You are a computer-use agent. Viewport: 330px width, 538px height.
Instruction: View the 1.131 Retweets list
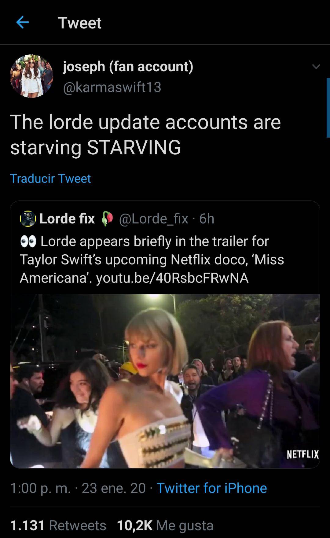[58, 525]
